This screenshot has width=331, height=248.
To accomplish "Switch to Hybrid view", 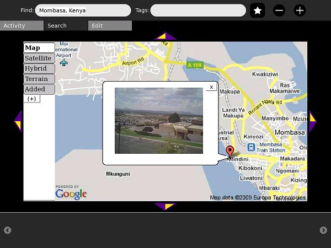I will point(39,69).
